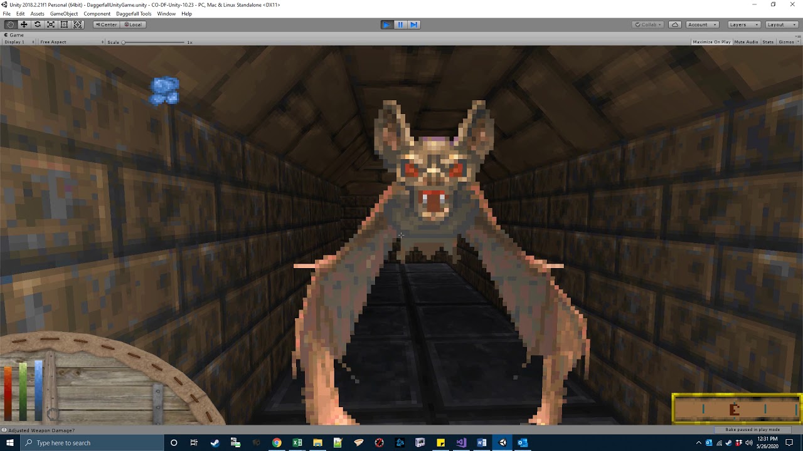Open Unity cloud services

pyautogui.click(x=675, y=24)
